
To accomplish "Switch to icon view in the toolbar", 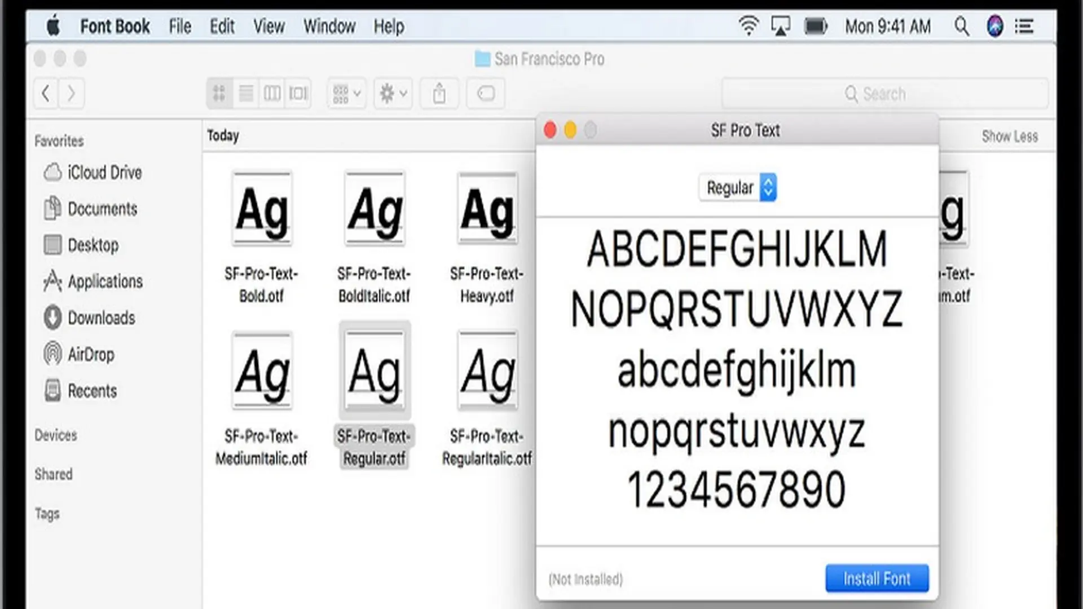I will (x=219, y=93).
